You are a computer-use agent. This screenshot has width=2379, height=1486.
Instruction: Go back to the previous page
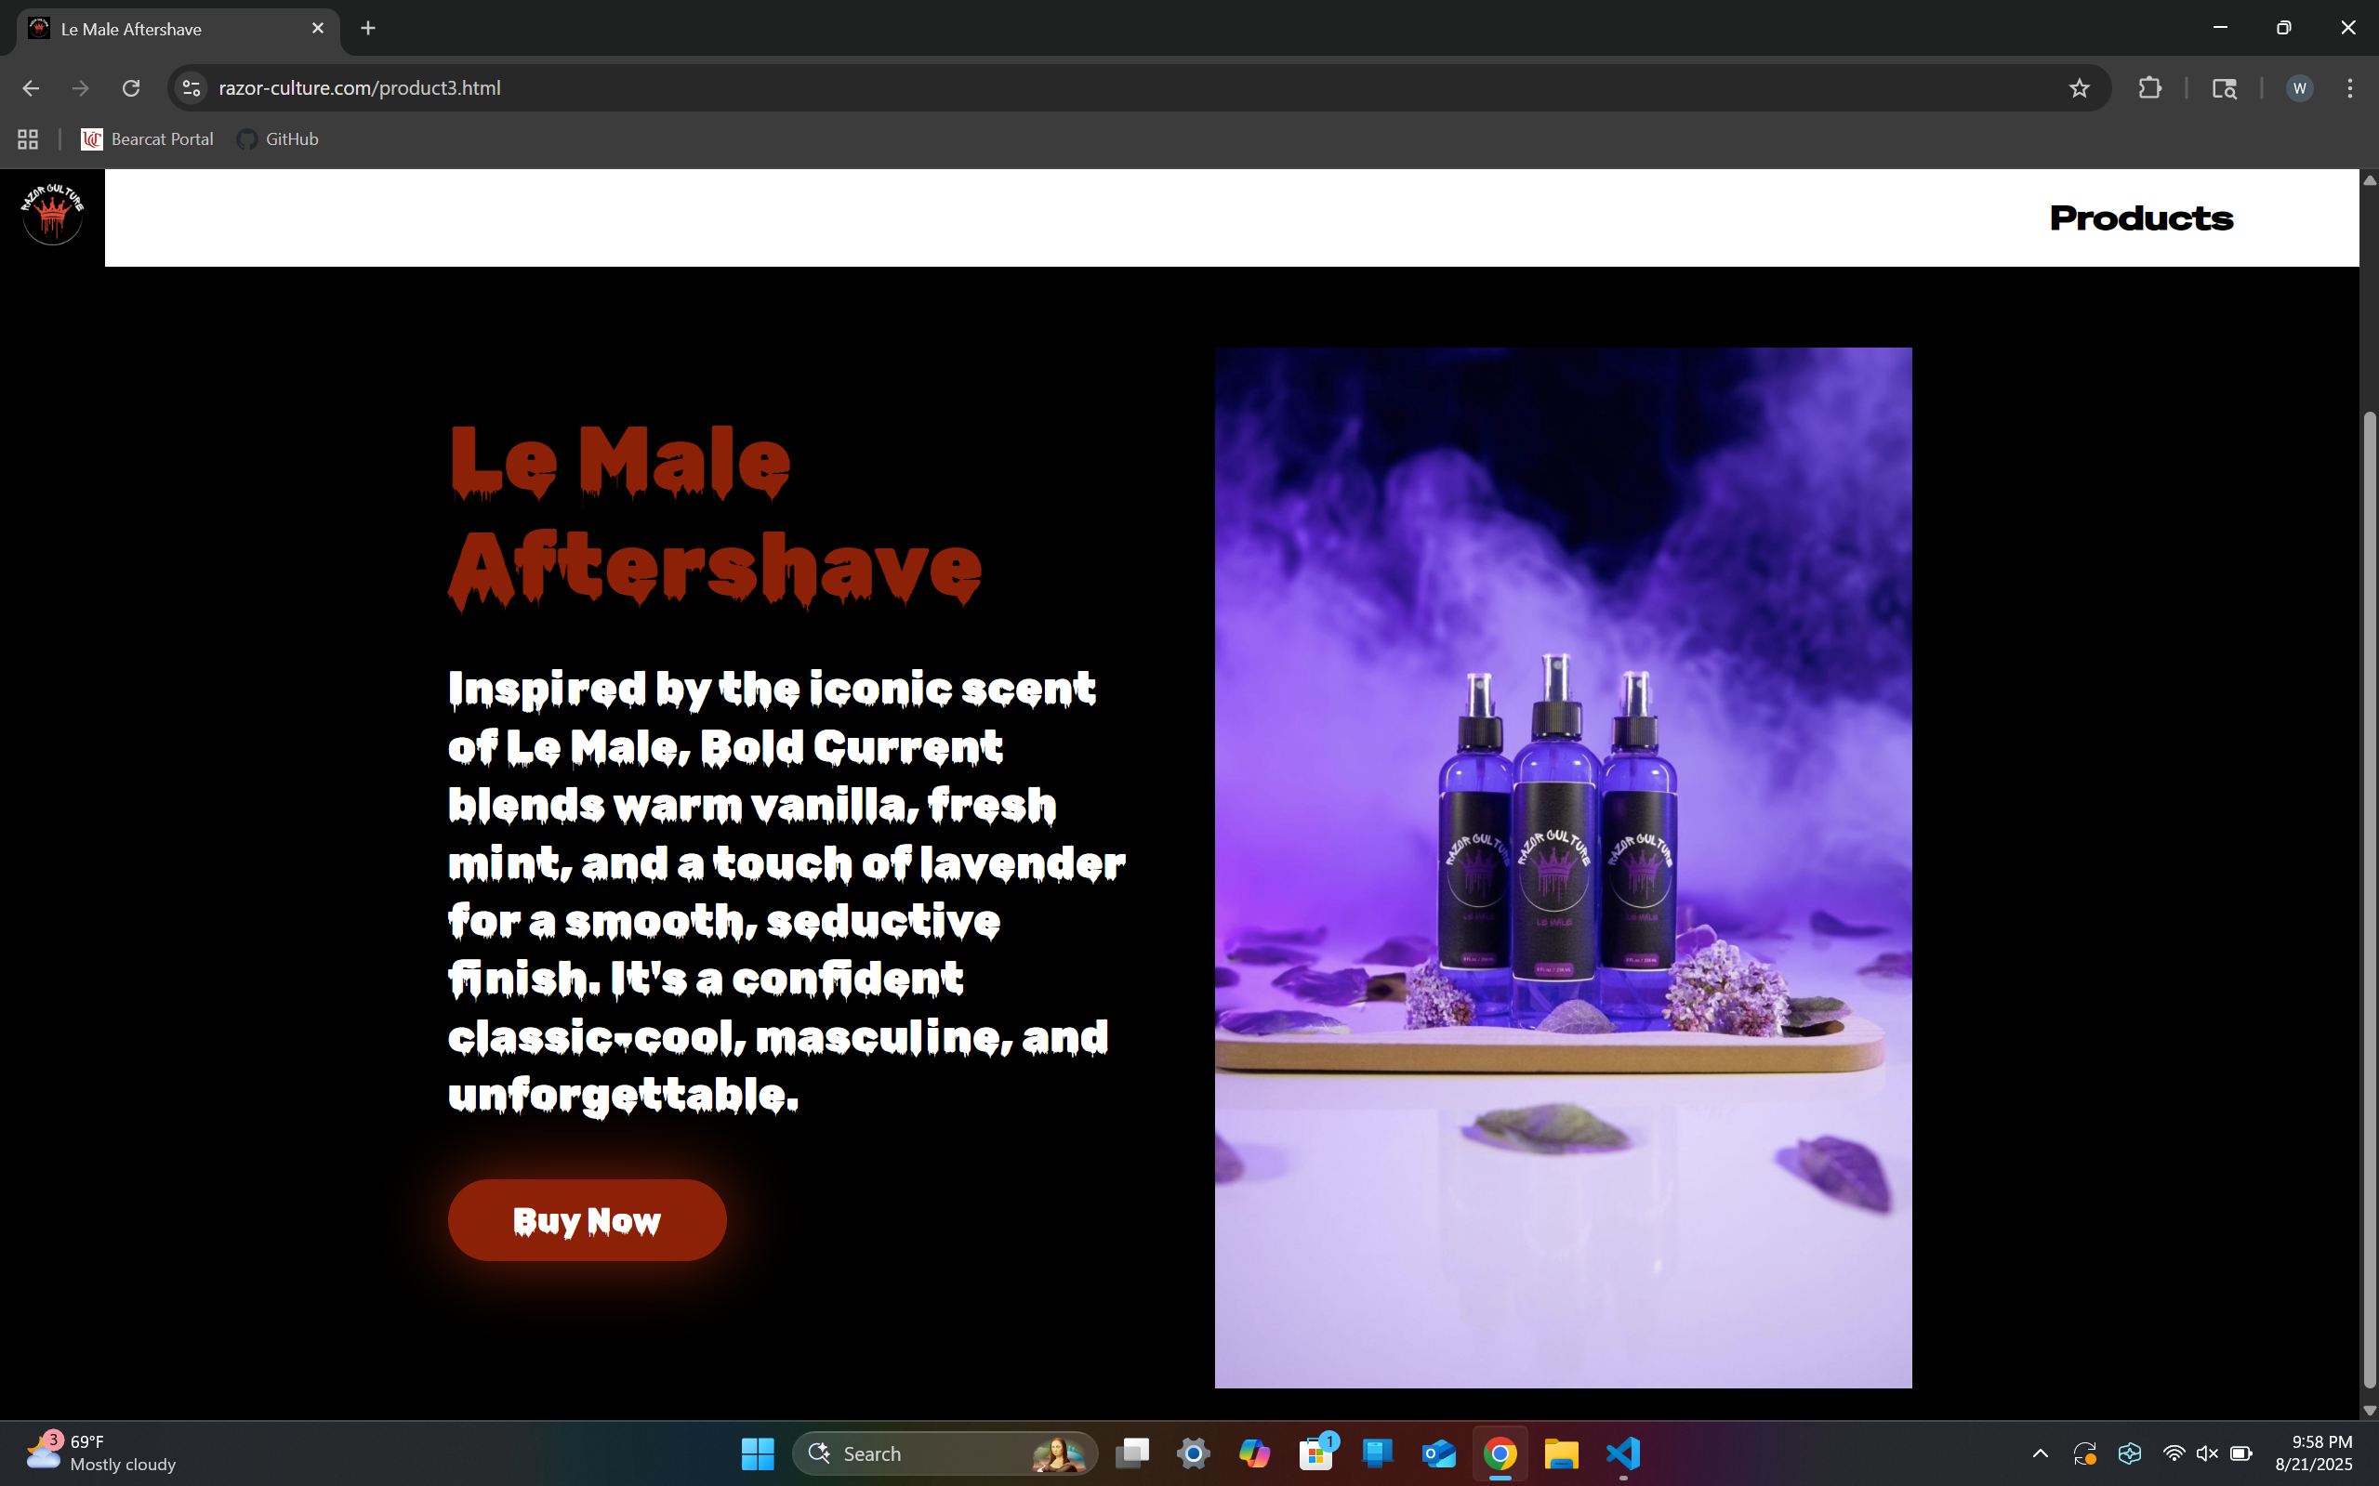pyautogui.click(x=31, y=88)
